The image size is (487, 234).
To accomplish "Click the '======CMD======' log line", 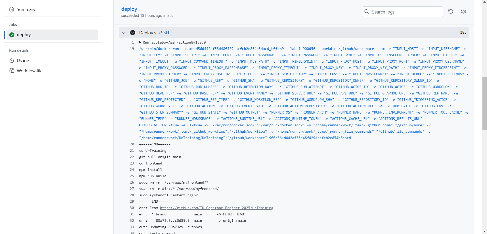I will pos(155,144).
